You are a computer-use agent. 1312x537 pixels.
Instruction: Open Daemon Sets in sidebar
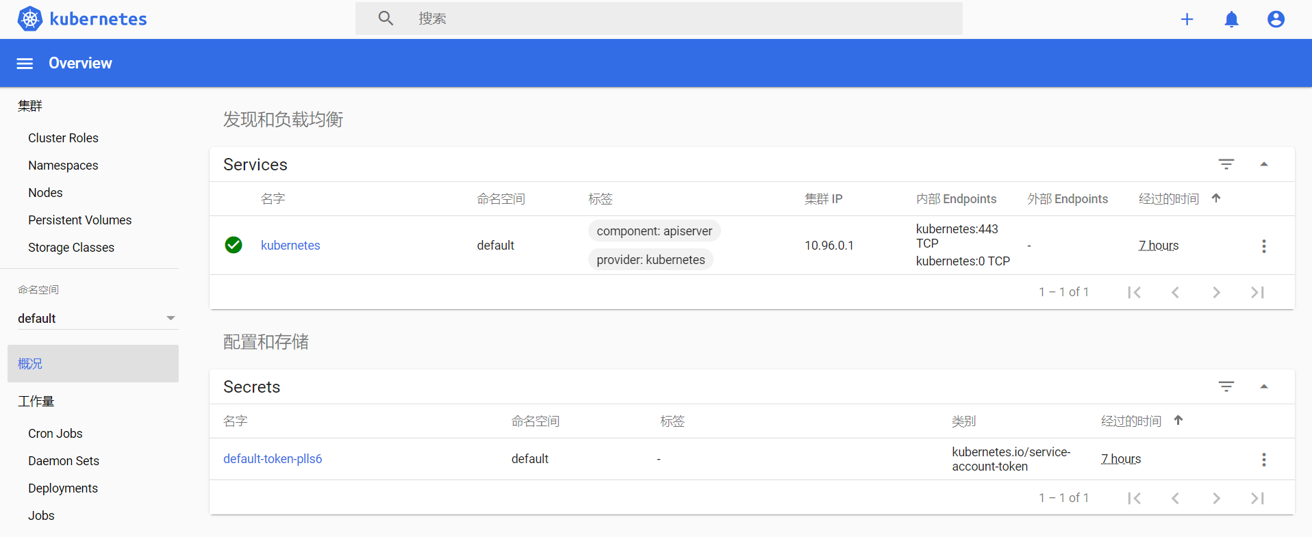tap(64, 461)
